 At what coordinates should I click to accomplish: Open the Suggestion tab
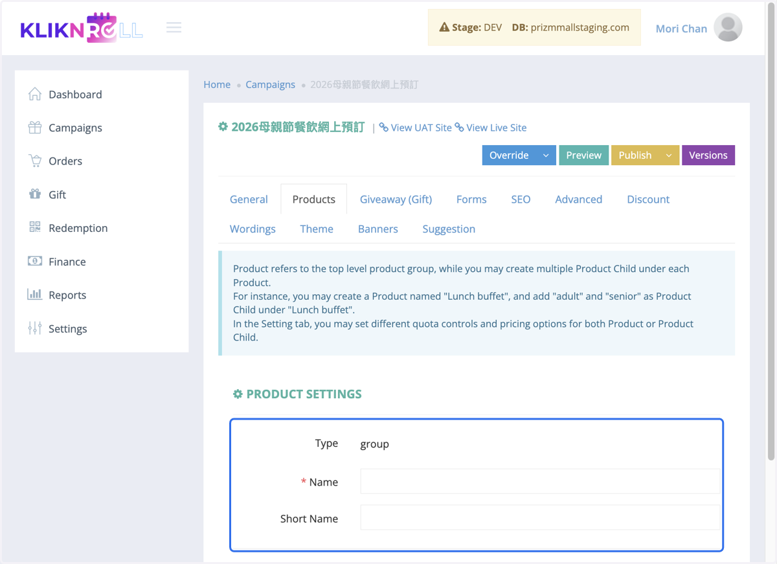coord(449,229)
